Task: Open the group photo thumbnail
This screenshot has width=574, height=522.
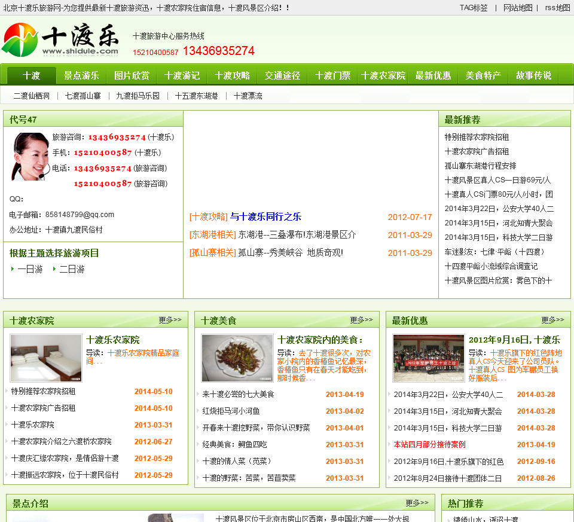Action: (429, 358)
